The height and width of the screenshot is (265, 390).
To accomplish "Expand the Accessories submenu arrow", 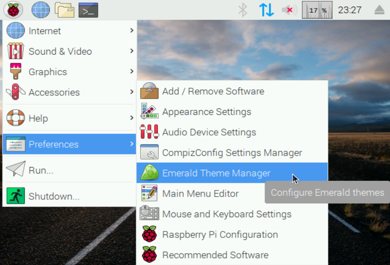I will (132, 91).
